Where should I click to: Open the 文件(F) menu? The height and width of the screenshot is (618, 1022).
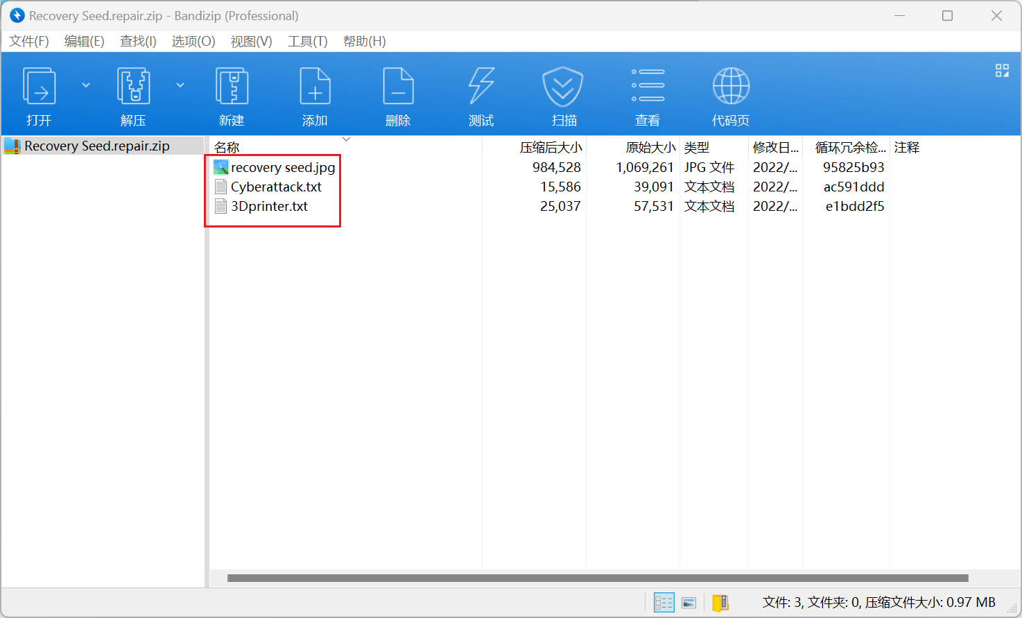[29, 42]
